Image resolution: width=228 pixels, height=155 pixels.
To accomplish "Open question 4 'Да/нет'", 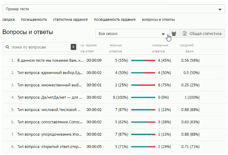I will coord(50,98).
